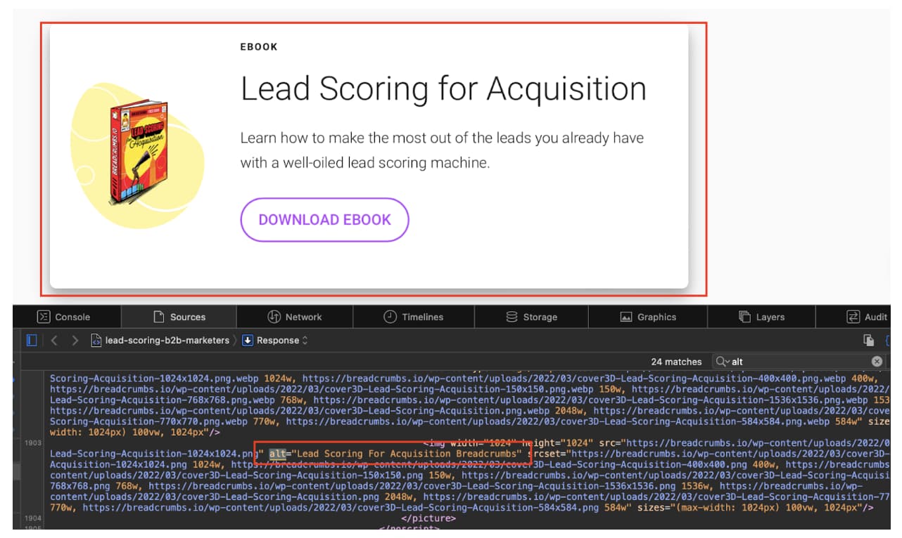Image resolution: width=902 pixels, height=538 pixels.
Task: Switch to the Console tab
Action: [x=64, y=317]
